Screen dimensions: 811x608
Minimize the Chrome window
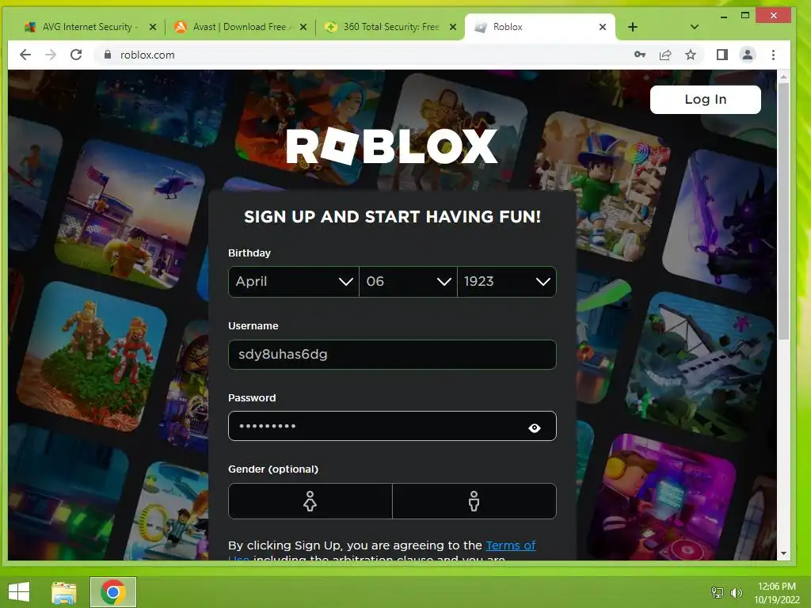pos(724,16)
